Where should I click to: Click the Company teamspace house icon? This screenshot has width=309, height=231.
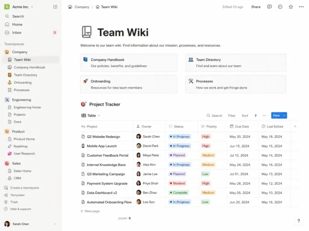click(x=7, y=52)
